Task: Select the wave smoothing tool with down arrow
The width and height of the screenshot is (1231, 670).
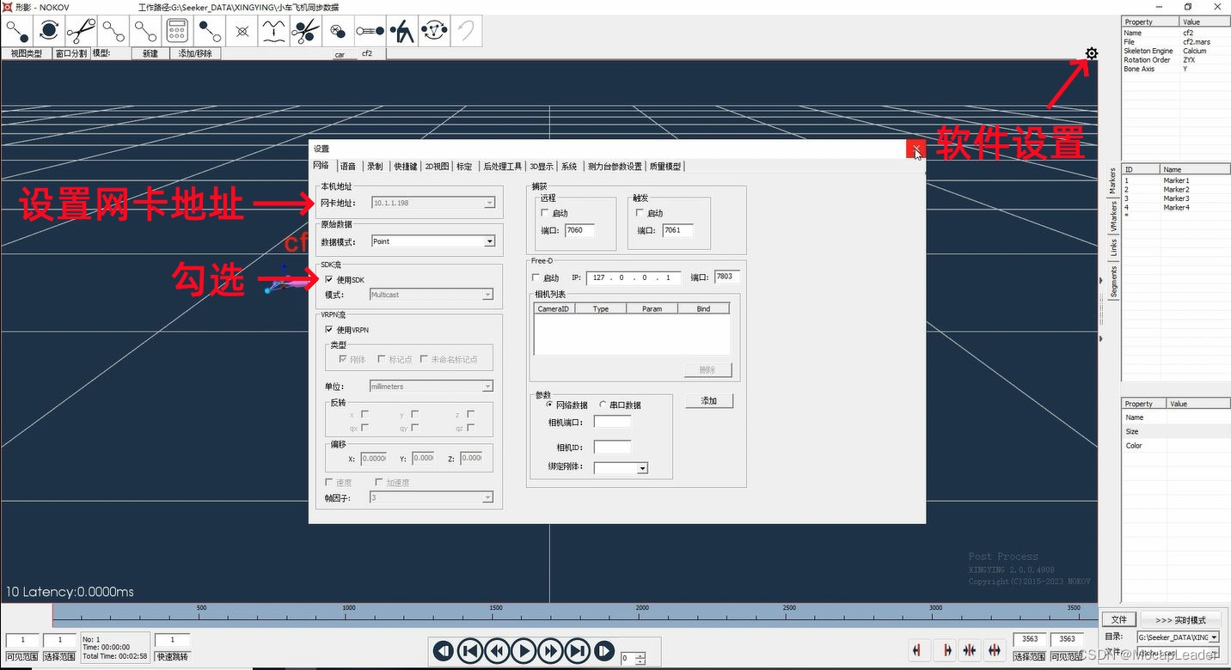Action: point(273,31)
